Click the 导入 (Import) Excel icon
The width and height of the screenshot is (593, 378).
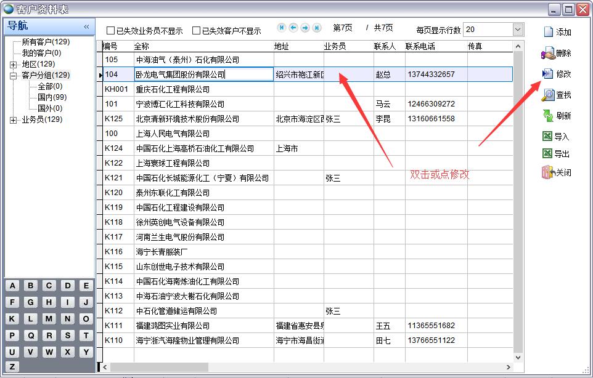pos(547,137)
